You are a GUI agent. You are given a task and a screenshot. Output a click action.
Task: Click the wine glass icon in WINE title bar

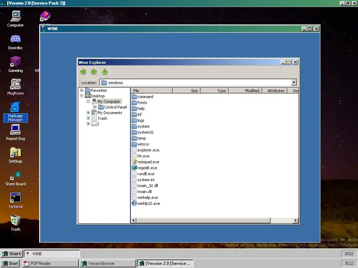click(43, 29)
